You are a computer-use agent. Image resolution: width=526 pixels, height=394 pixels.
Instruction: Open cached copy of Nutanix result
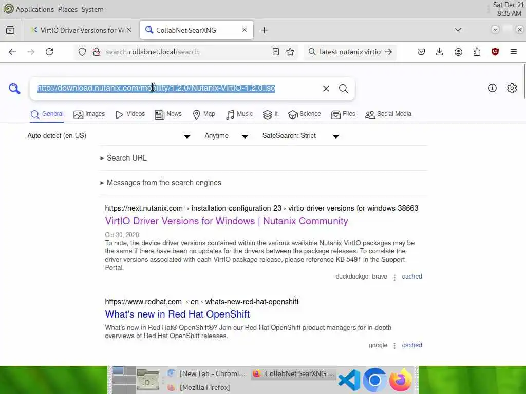(x=412, y=277)
